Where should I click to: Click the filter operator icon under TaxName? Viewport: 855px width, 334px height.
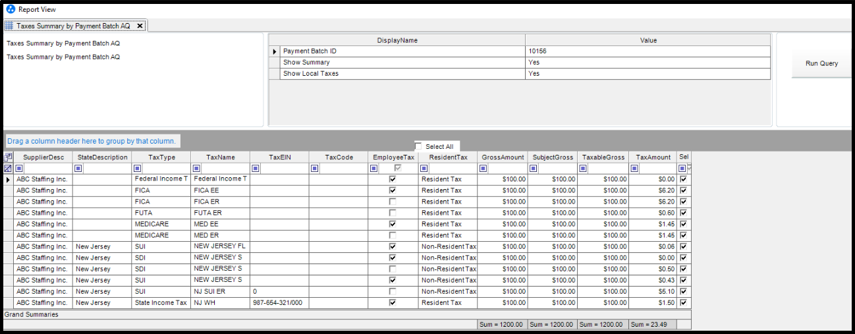[x=196, y=169]
